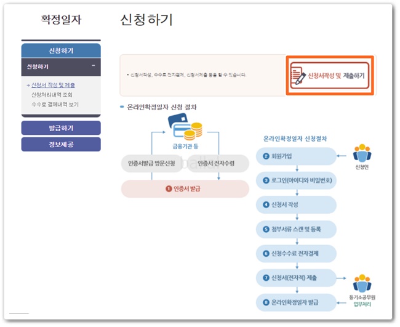Click step 8 온라인확정일자 발급 box
400x327 pixels.
[296, 302]
